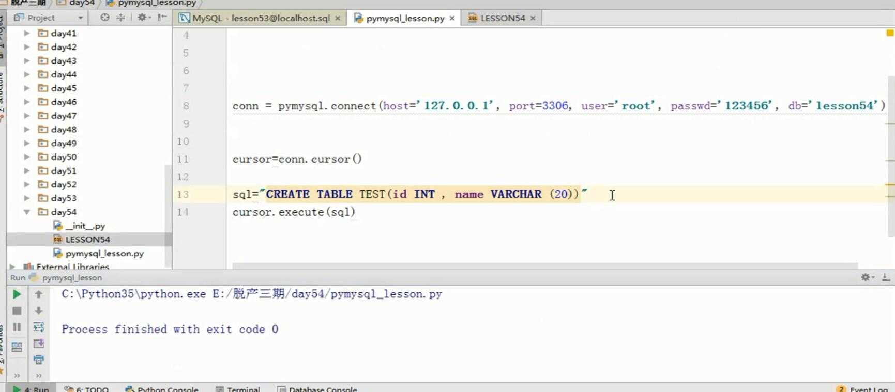Open the Run tool window tab

tap(31, 388)
